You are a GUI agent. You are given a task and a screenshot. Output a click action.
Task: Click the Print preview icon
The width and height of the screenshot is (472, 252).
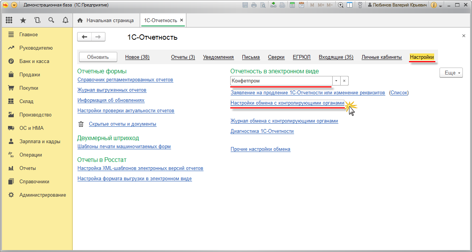tap(263, 5)
